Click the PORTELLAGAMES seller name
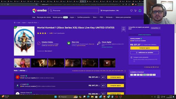Screen dimensions: 176x99 click(x=135, y=38)
